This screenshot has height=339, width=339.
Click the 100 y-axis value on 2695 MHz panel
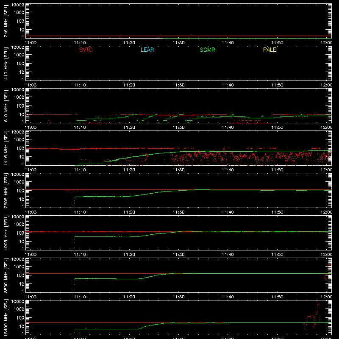[20, 191]
